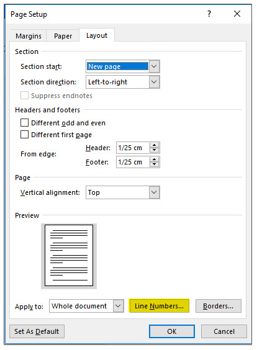Tick the Different first page checkbox
The height and width of the screenshot is (350, 257).
tap(25, 135)
